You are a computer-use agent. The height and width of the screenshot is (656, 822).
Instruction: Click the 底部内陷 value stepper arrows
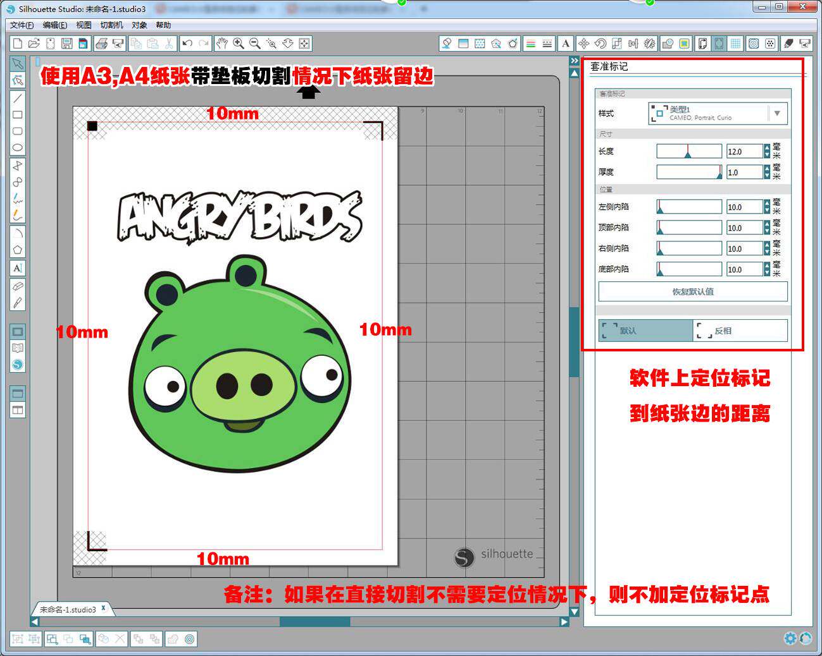coord(767,269)
